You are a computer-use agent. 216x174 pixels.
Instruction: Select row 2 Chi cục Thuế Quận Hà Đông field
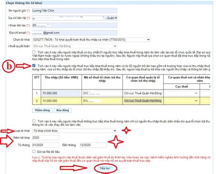(x=143, y=100)
